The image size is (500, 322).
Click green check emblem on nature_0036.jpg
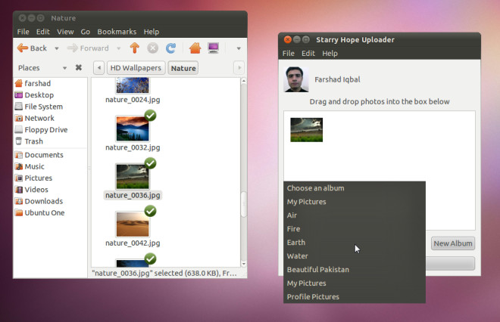coord(150,163)
